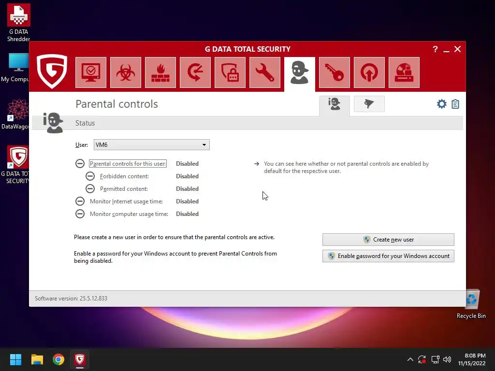Switch to the user status tab

click(x=335, y=105)
